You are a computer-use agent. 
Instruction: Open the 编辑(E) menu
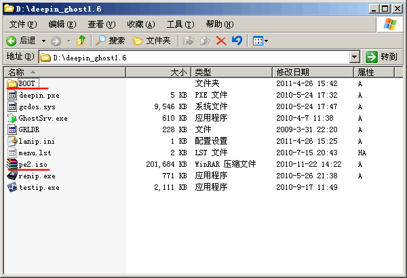point(62,24)
